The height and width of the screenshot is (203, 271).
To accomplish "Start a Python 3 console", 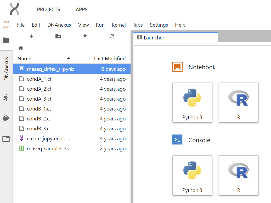I will (x=192, y=175).
